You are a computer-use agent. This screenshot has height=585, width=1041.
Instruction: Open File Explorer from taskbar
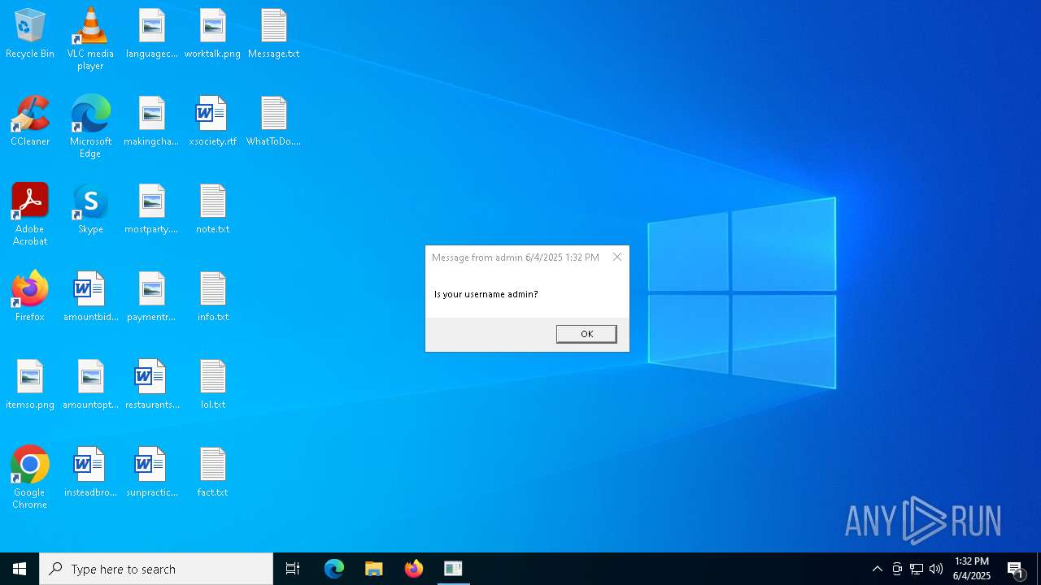[374, 569]
